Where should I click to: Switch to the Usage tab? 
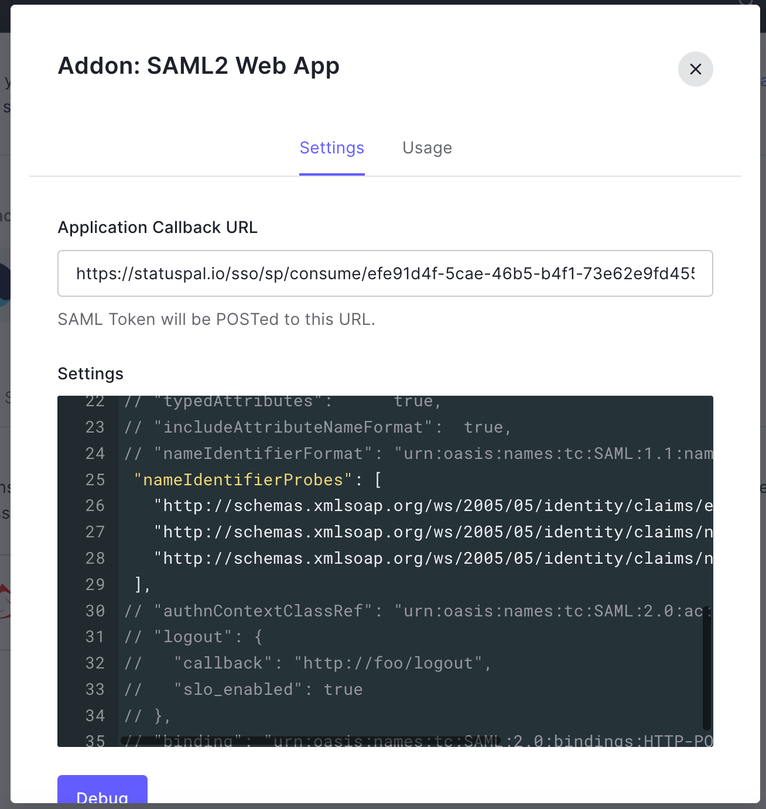point(427,148)
